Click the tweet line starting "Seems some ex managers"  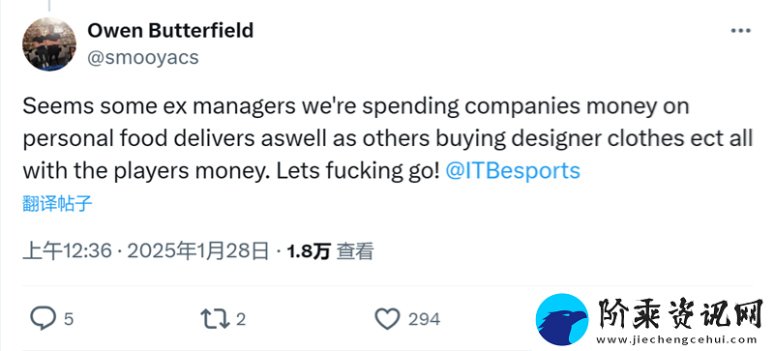[x=356, y=106]
